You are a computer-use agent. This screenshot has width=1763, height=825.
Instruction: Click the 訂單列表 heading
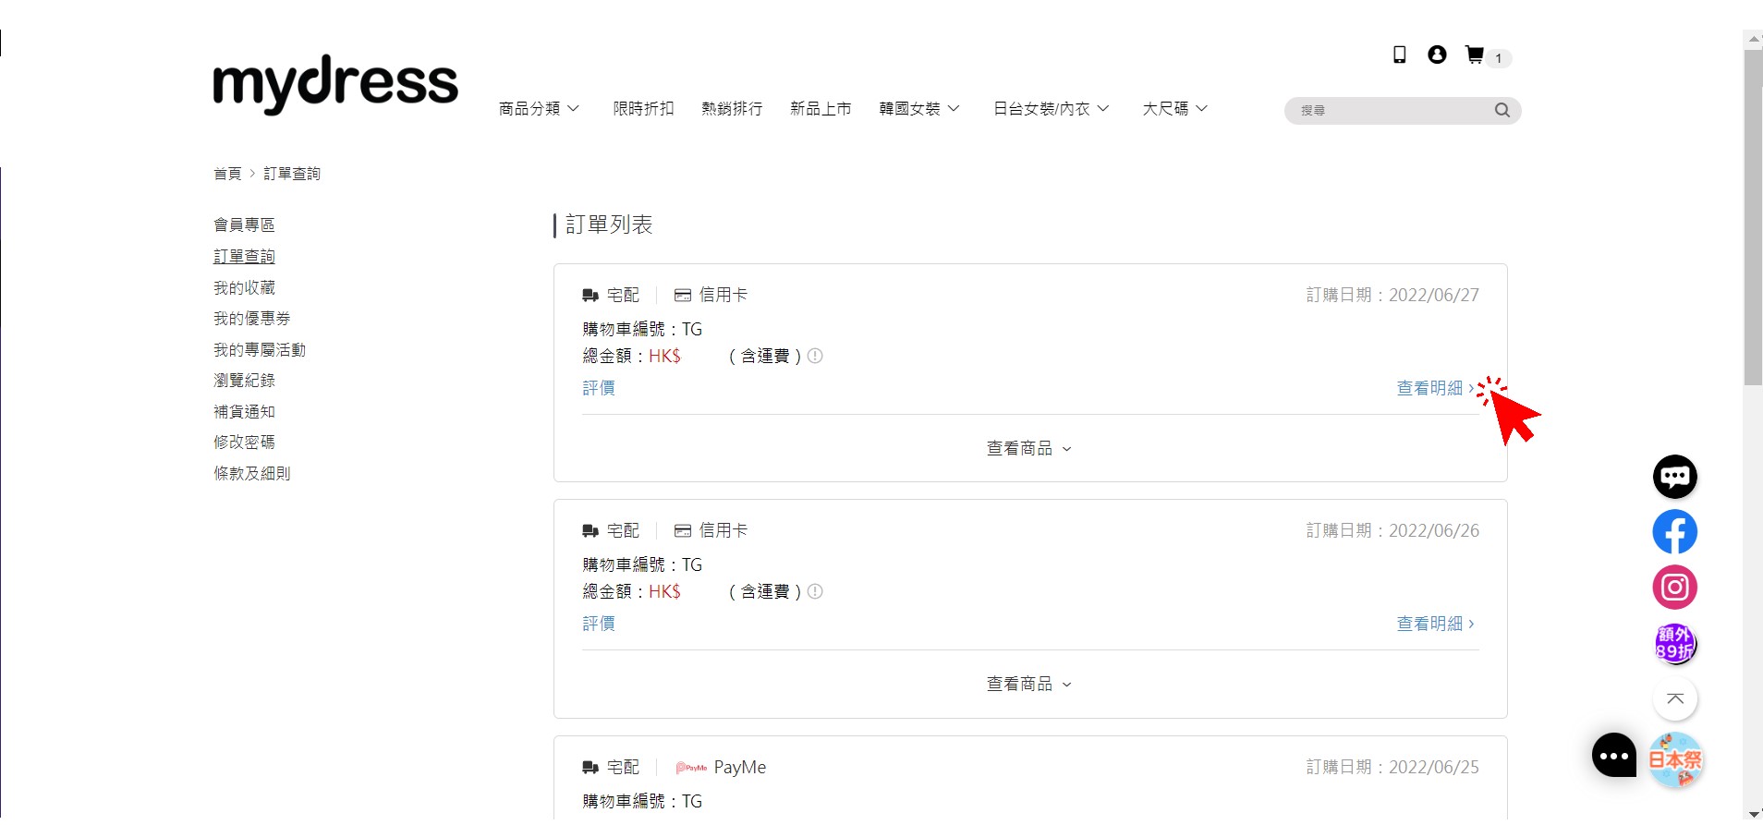pos(609,224)
